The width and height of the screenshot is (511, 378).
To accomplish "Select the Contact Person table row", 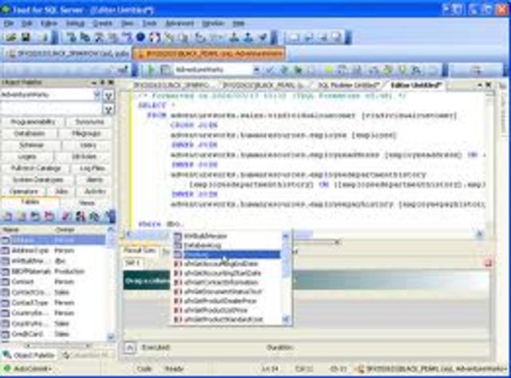I will (x=53, y=282).
